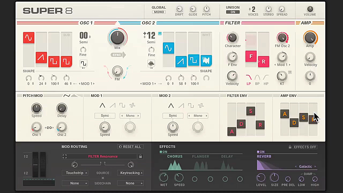Click the OSC 1 Semi stepper arrows
The height and width of the screenshot is (193, 343).
point(90,37)
